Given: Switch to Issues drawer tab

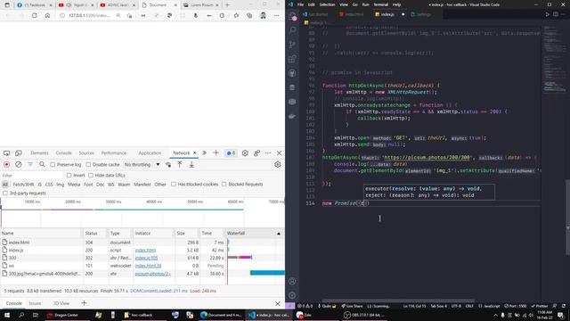Looking at the screenshot, I should [x=35, y=303].
